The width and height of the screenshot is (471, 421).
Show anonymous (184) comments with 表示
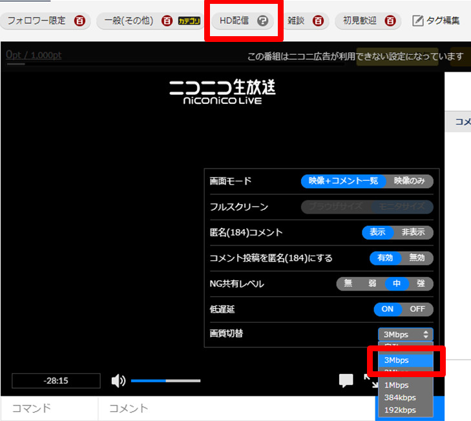[x=377, y=232]
